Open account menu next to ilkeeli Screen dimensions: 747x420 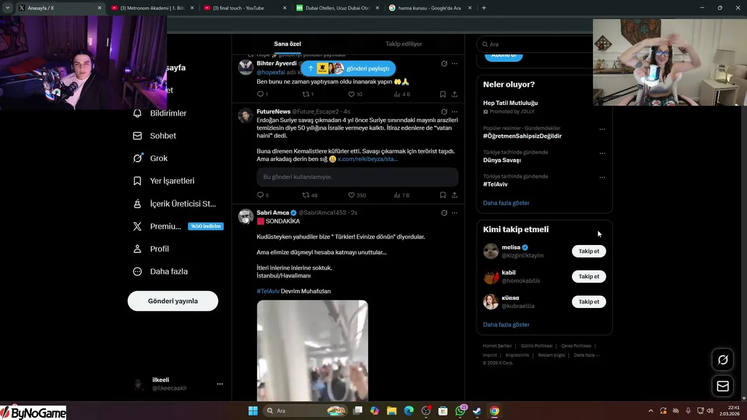220,384
